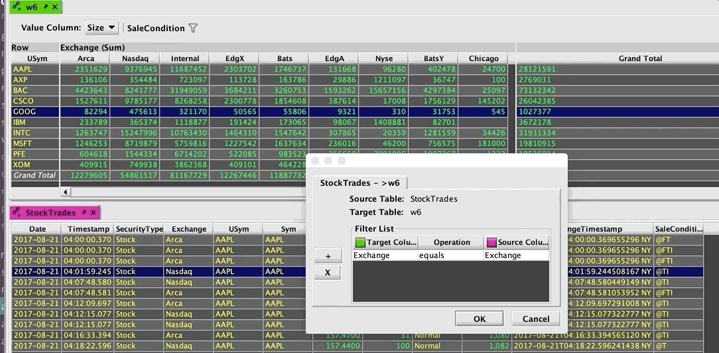
Task: Sort by the Timestamp column header
Action: point(88,229)
